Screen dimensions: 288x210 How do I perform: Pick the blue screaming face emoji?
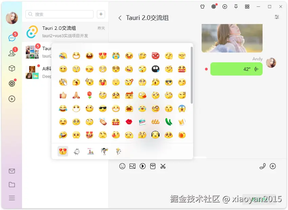tap(182, 108)
